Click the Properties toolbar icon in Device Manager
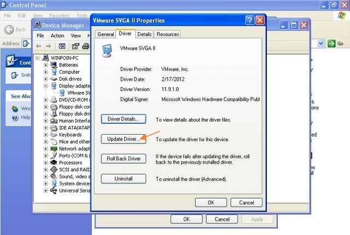Screen dimensions: 350x235 [x=75, y=46]
